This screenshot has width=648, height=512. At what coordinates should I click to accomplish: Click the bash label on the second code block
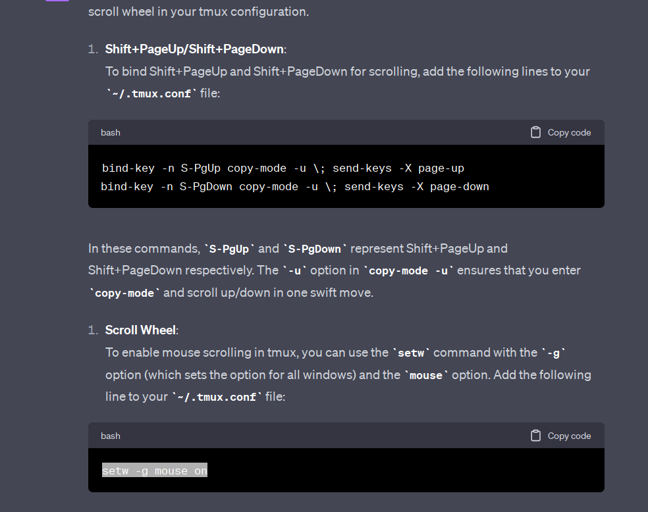point(111,436)
